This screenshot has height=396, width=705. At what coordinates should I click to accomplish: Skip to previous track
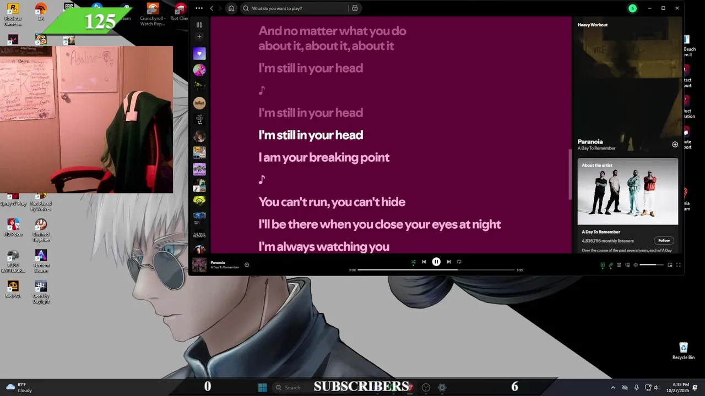(x=424, y=262)
